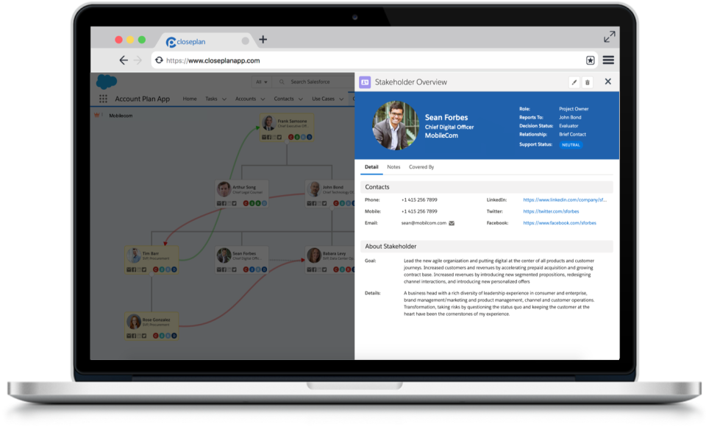Screen dimensions: 706x427
Task: Click the browser forward arrow
Action: pyautogui.click(x=138, y=60)
